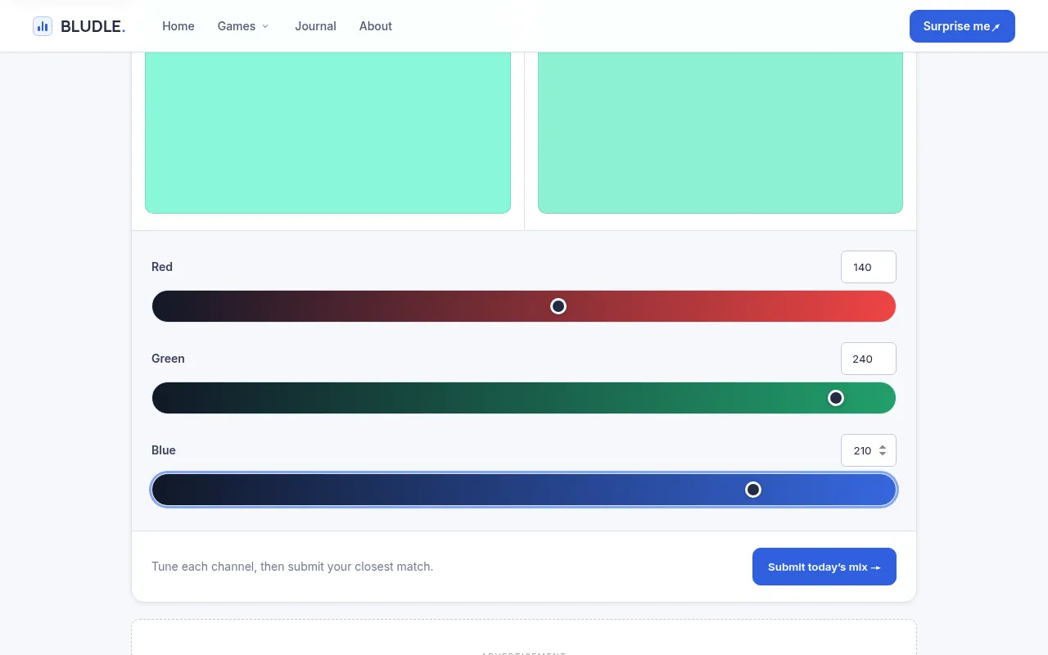Click the right mixed color swatch
The height and width of the screenshot is (655, 1048).
click(x=720, y=133)
